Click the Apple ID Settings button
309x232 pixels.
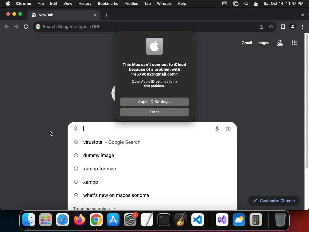point(154,102)
